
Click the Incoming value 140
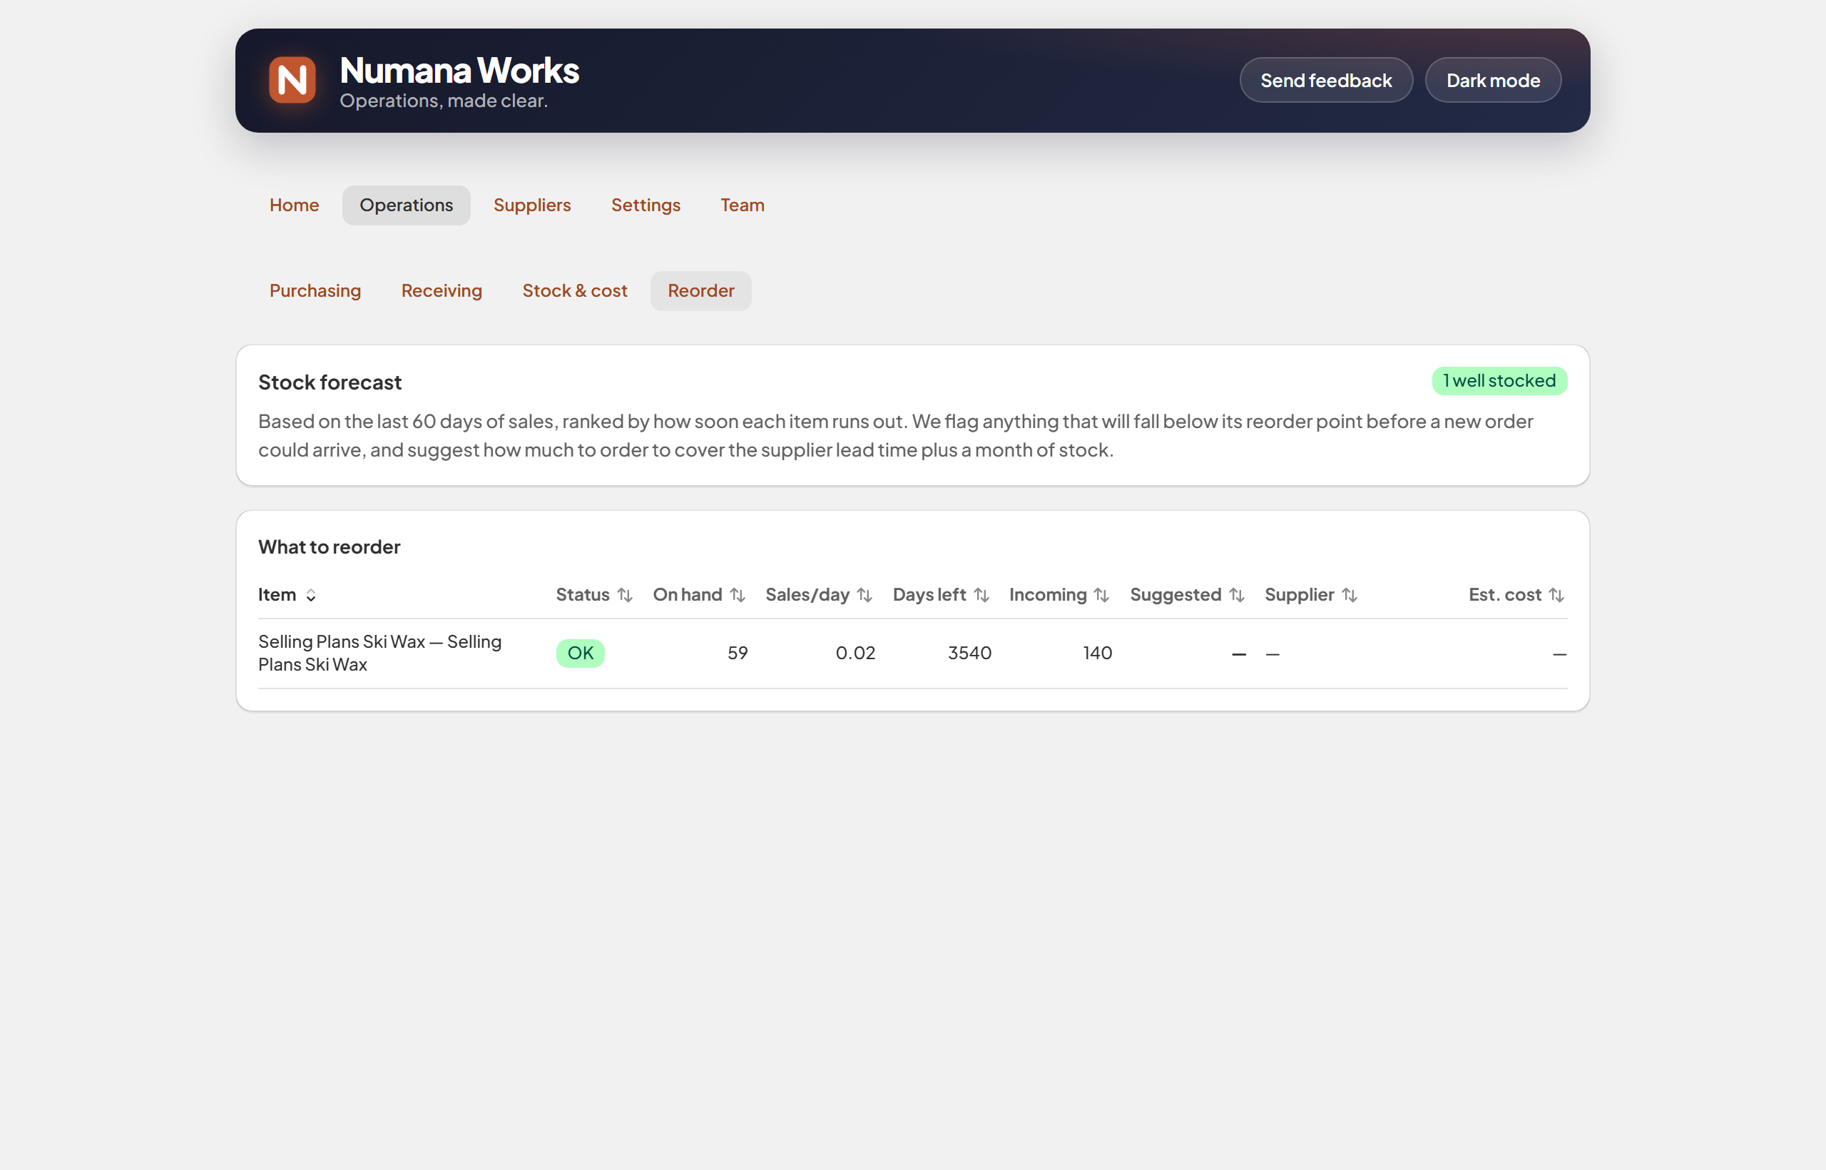1098,653
